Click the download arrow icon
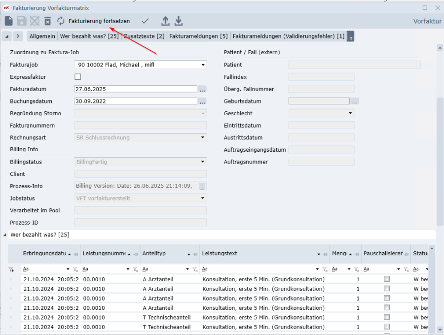 pyautogui.click(x=179, y=21)
